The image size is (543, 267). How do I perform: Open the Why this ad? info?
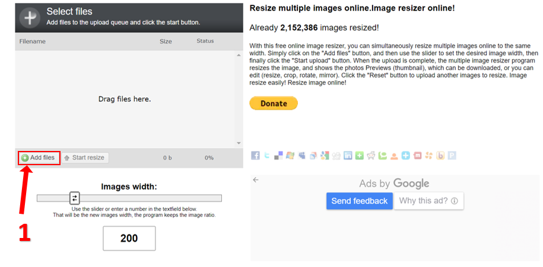coord(428,201)
